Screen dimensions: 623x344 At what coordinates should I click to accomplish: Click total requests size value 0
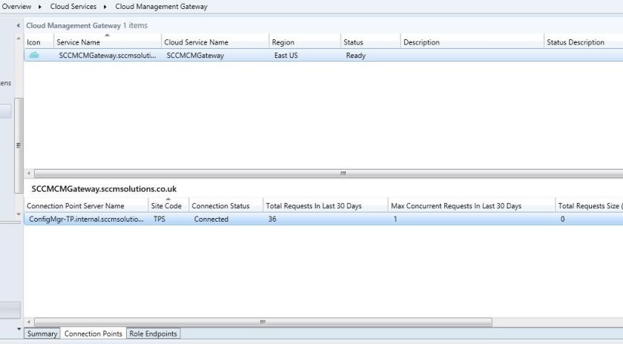pos(563,219)
